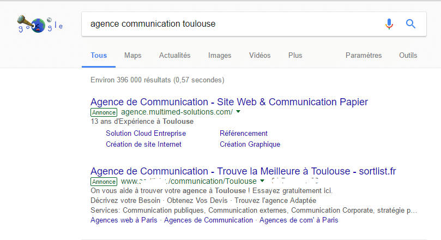Click the Annonce badge for multimed-solutions

104,112
